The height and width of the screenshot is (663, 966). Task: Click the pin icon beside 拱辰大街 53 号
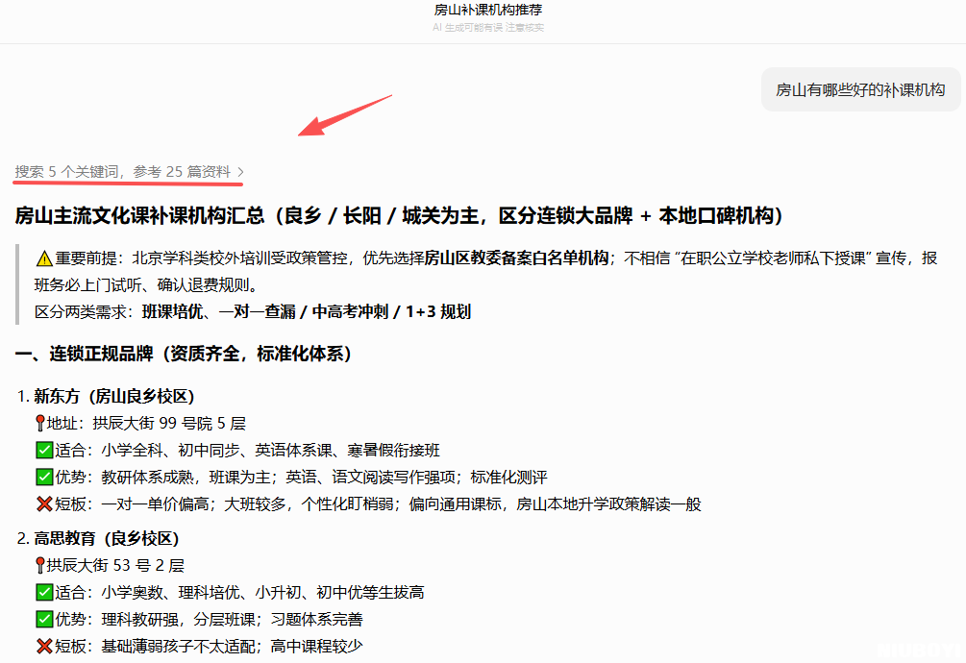40,565
